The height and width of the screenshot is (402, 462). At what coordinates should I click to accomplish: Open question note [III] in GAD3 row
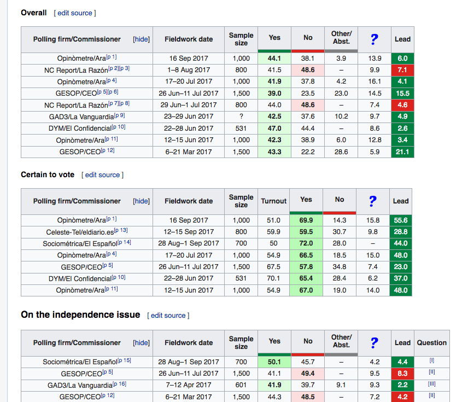(x=432, y=384)
